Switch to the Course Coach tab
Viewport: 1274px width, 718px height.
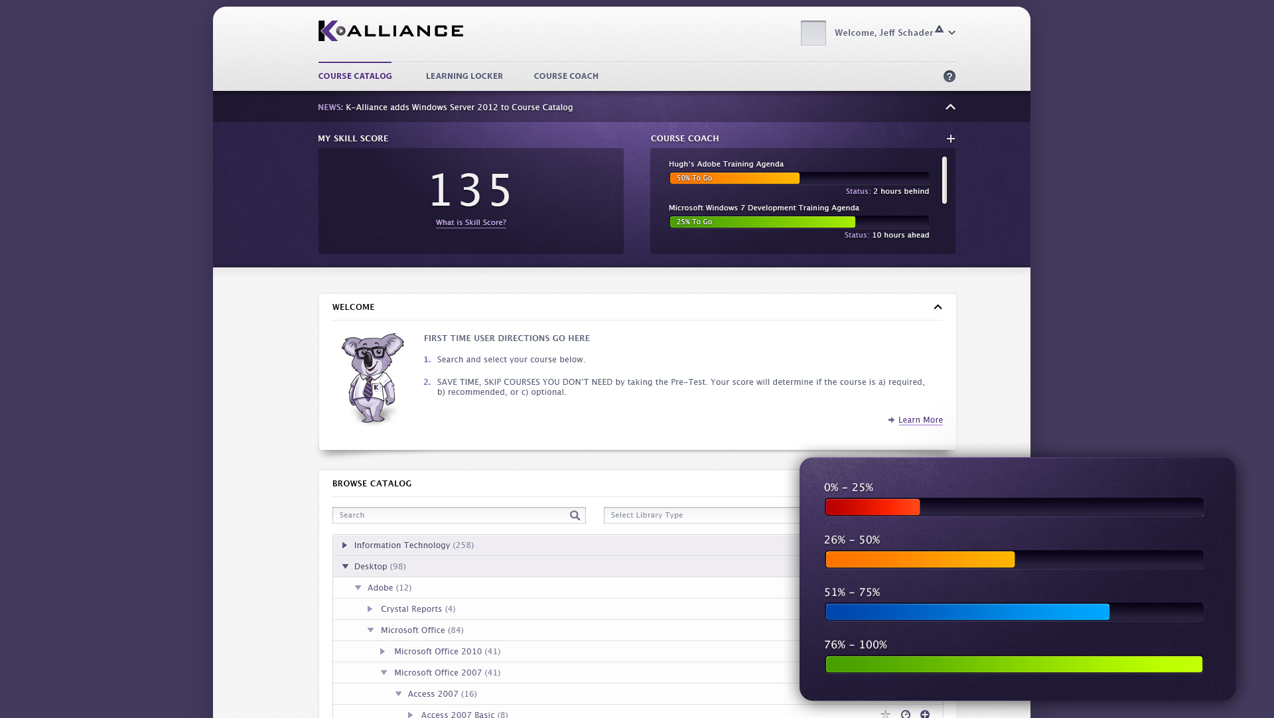coord(566,76)
